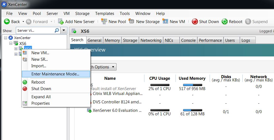Click the 517 of 956 MB memory bar
This screenshot has height=140, width=274.
point(192,85)
